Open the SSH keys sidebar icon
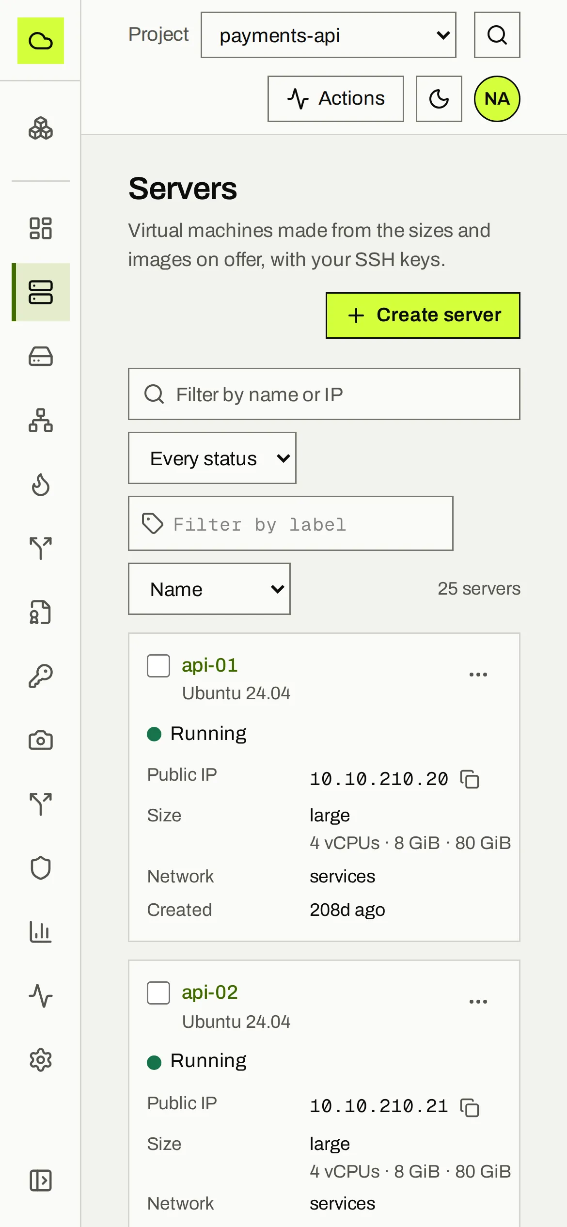This screenshot has width=567, height=1227. pyautogui.click(x=41, y=676)
